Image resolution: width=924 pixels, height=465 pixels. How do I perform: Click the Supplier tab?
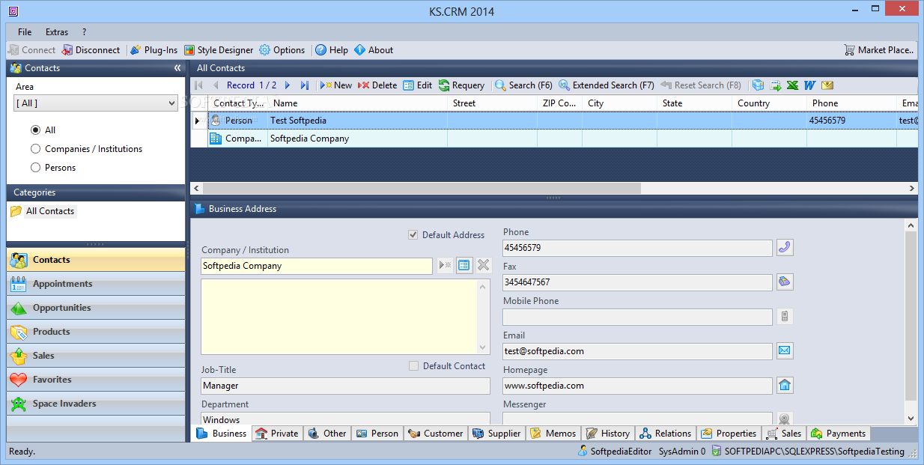pyautogui.click(x=497, y=434)
